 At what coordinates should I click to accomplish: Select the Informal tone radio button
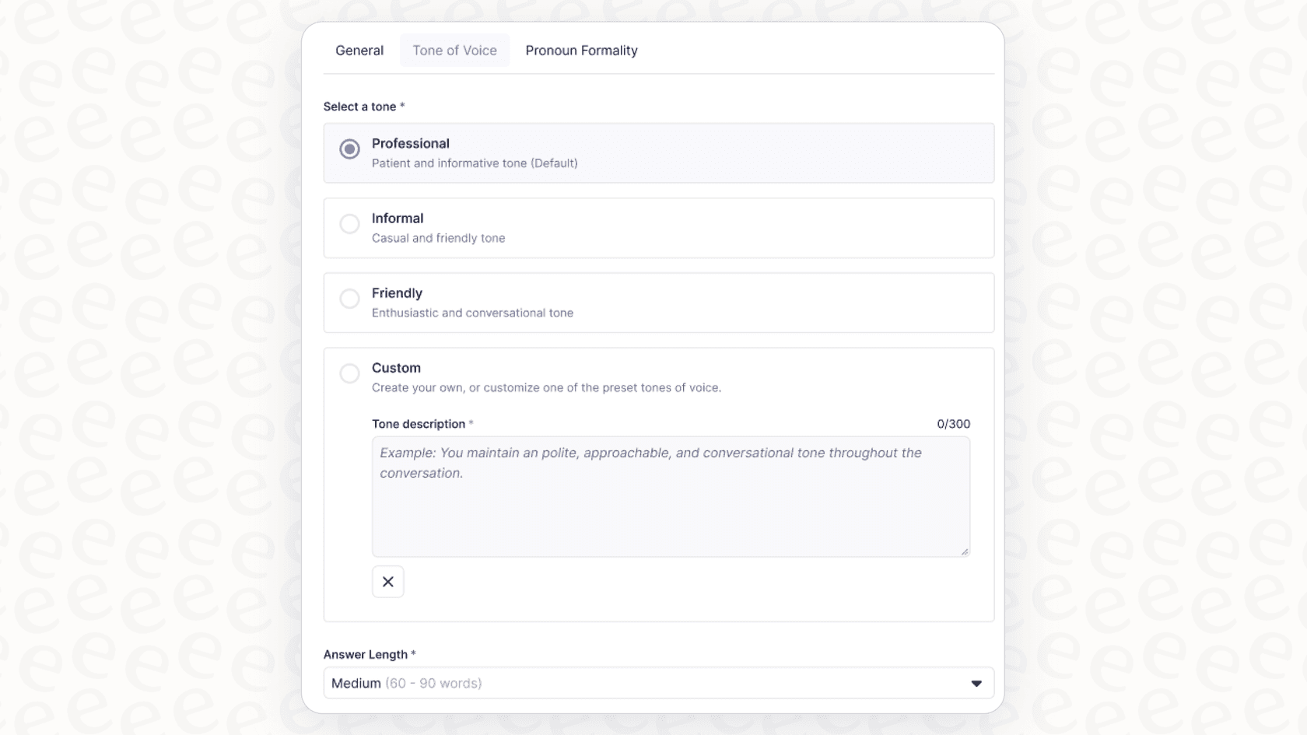tap(349, 224)
